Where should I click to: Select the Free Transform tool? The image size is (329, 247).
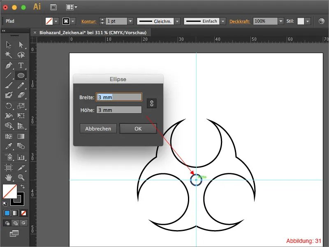(x=21, y=116)
